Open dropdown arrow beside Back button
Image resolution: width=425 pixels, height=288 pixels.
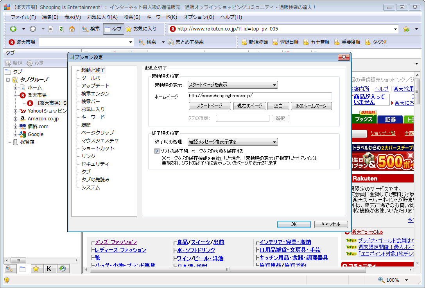coord(23,29)
